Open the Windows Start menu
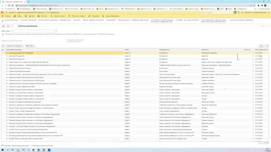Image resolution: width=271 pixels, height=152 pixels. (3, 150)
